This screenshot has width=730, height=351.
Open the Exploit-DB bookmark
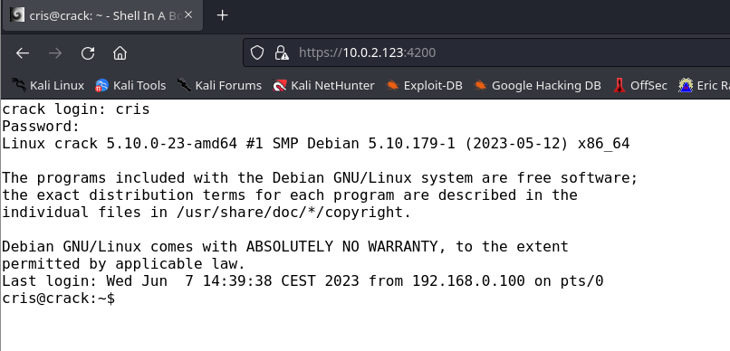point(424,86)
